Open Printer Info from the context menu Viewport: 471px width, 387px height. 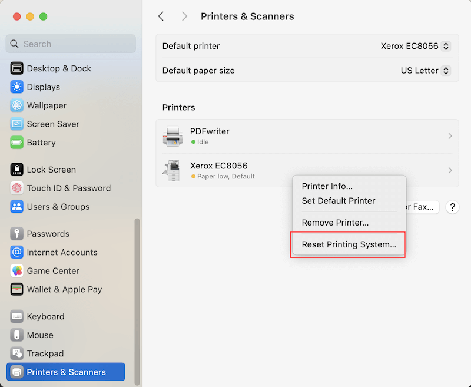pyautogui.click(x=327, y=186)
